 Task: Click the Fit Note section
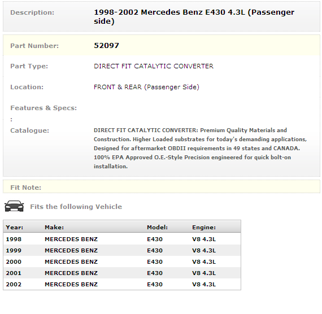(162, 187)
